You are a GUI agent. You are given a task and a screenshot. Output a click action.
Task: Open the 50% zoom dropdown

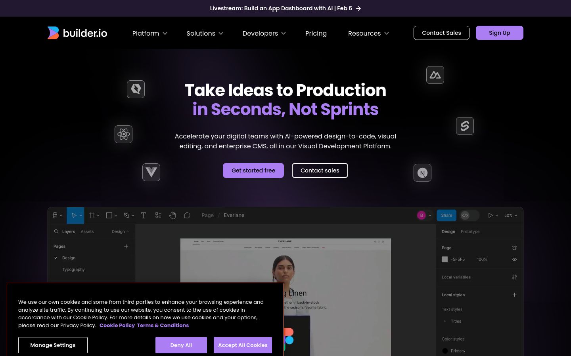pos(511,215)
